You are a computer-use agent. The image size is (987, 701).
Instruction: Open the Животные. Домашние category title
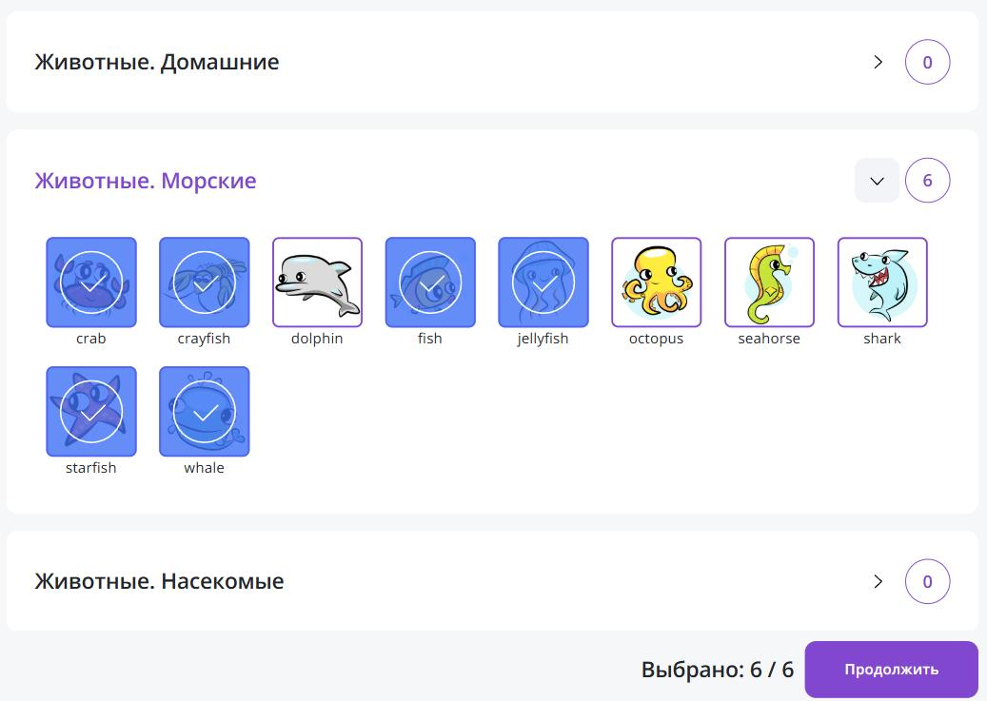tap(157, 62)
